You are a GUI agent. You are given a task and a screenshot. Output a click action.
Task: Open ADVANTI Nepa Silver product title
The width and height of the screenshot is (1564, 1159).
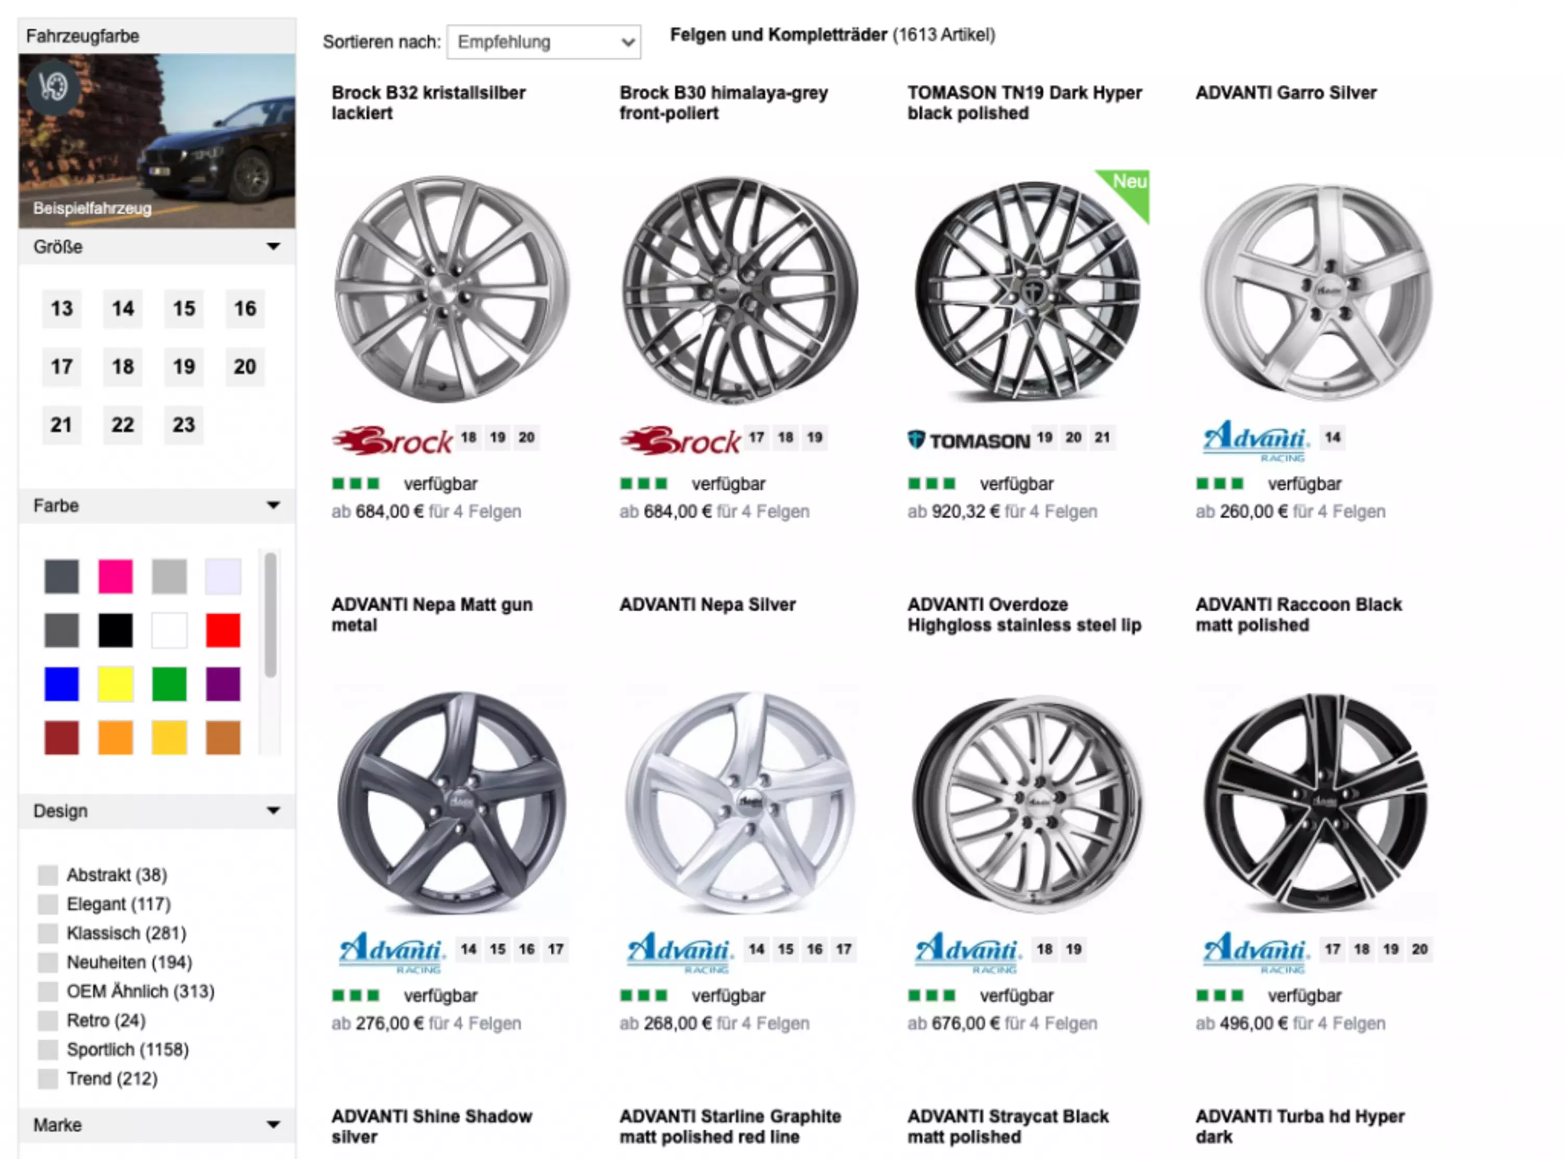707,604
